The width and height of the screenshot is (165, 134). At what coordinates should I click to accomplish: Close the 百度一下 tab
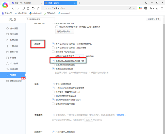click(41, 3)
